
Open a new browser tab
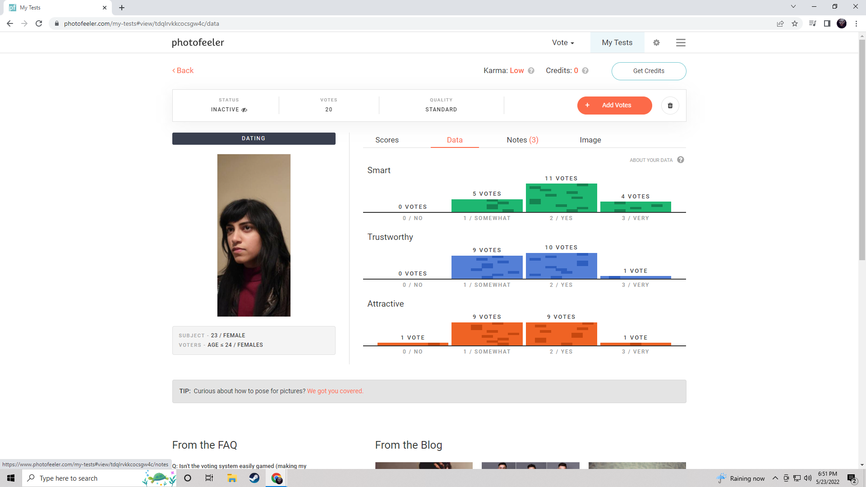[122, 8]
